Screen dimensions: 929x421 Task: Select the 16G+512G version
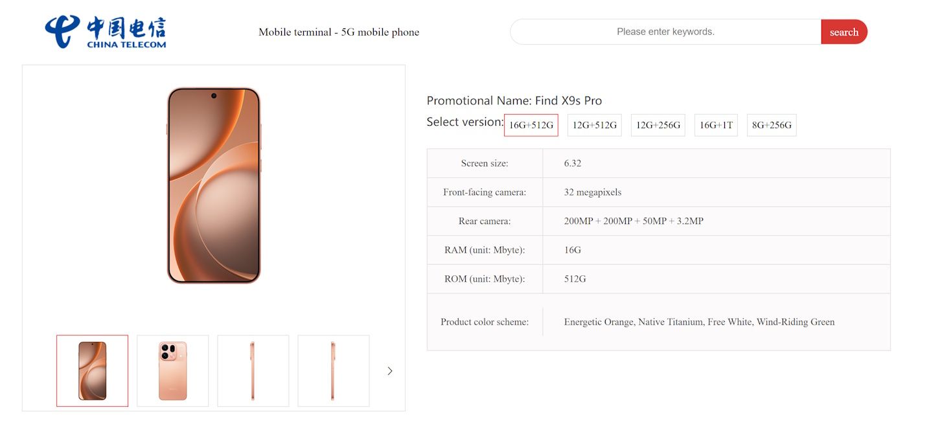[531, 125]
